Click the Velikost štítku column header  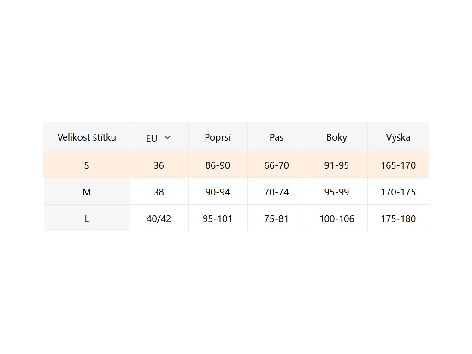click(87, 137)
